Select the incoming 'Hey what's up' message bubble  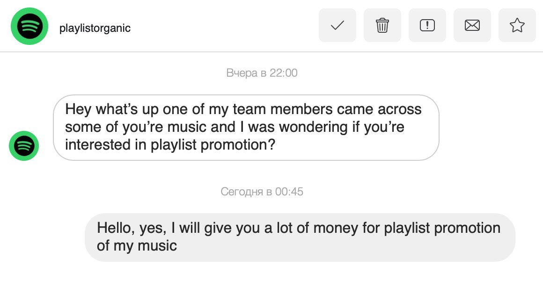click(246, 128)
